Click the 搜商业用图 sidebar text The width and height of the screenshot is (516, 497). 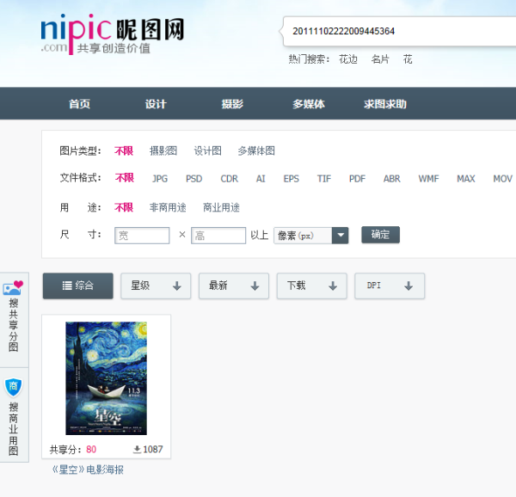click(x=13, y=428)
